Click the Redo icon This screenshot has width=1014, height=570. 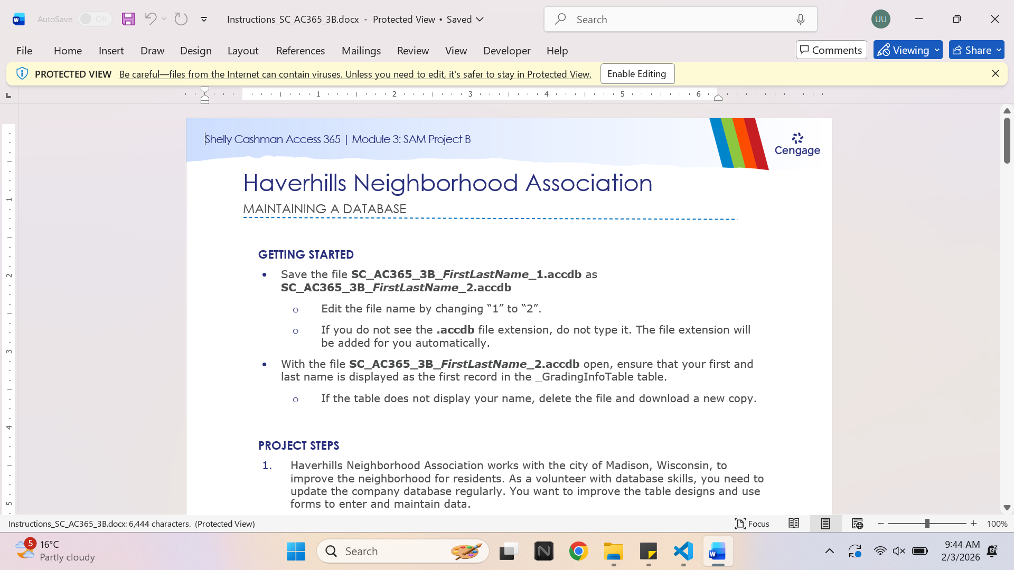click(x=181, y=19)
